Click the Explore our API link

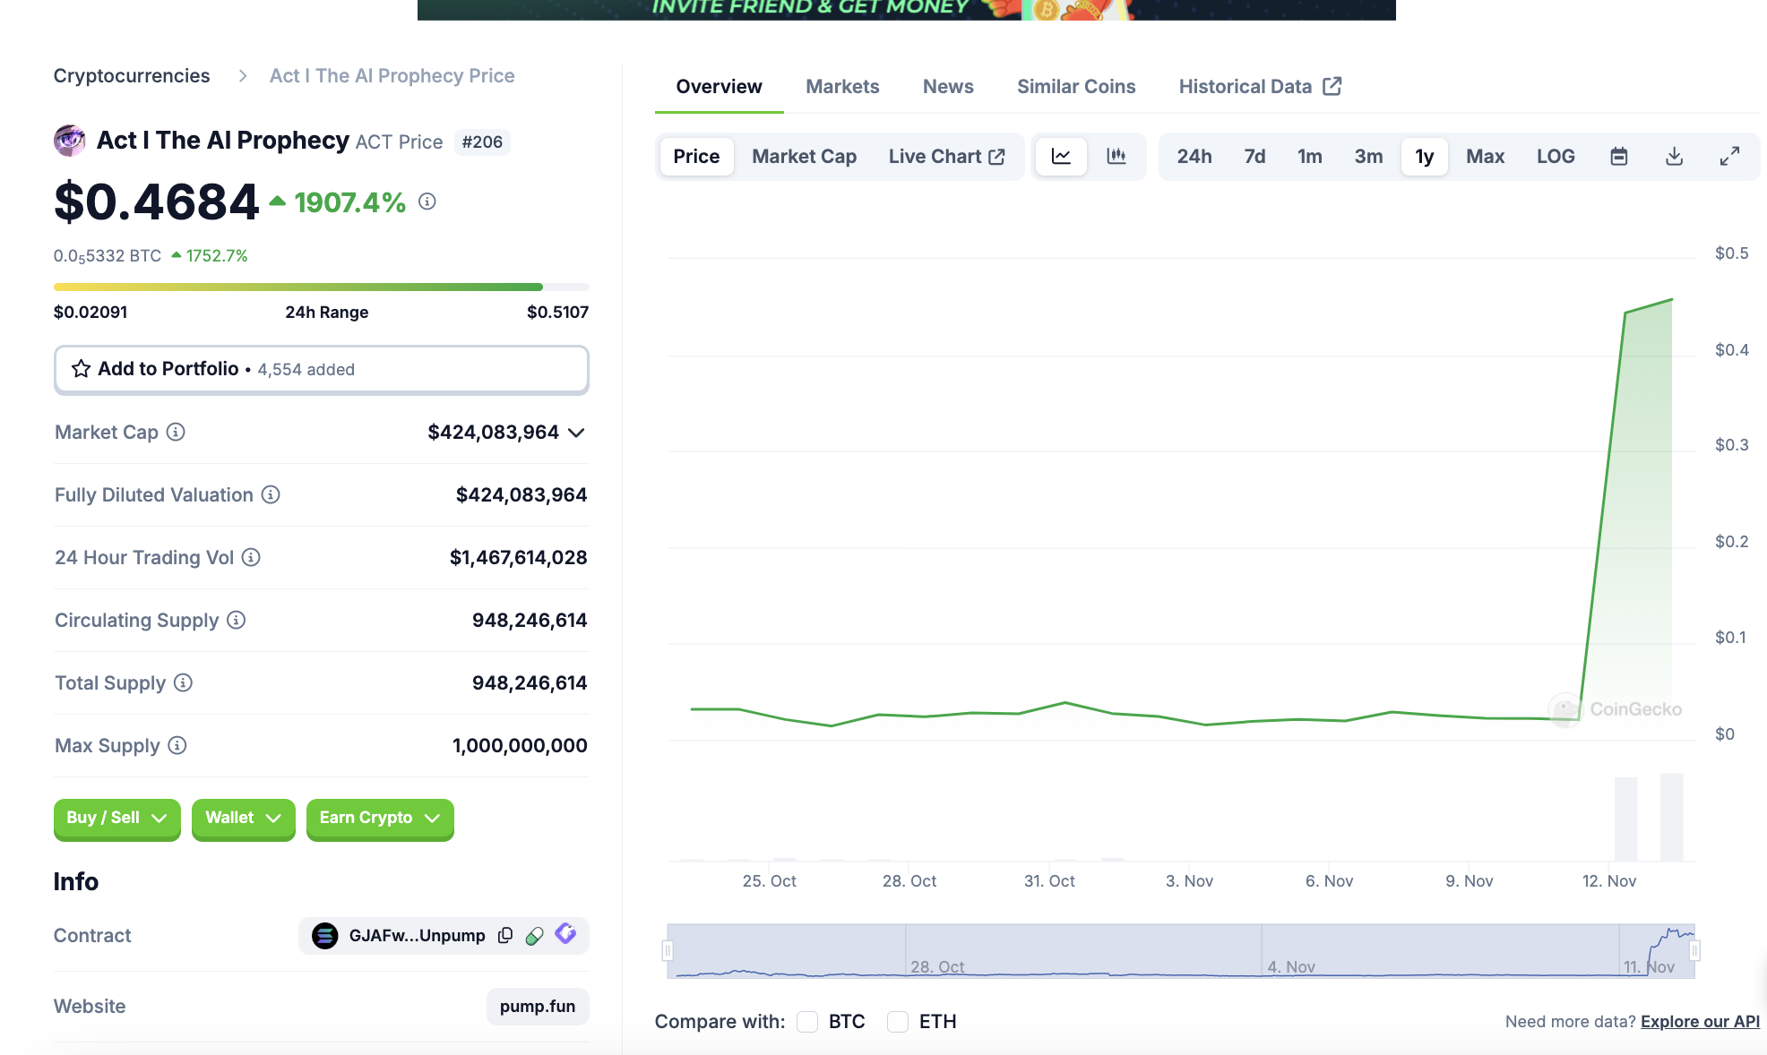pyautogui.click(x=1700, y=1022)
